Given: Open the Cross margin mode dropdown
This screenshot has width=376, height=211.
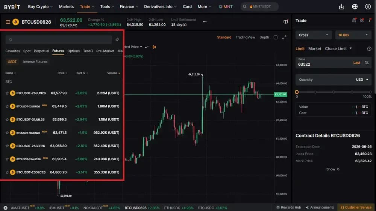Looking at the screenshot, I should (314, 35).
